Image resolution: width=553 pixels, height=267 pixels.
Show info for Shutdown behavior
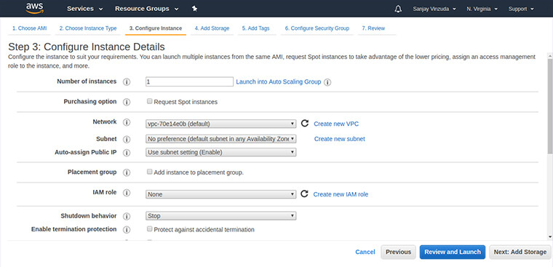(127, 216)
